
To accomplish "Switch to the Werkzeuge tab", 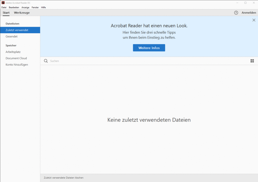I will [x=22, y=13].
